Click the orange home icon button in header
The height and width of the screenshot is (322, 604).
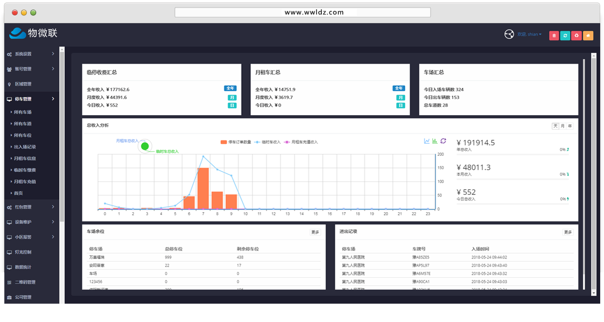[x=588, y=36]
